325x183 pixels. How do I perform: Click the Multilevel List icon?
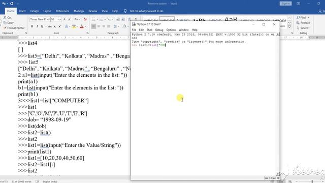click(109, 19)
